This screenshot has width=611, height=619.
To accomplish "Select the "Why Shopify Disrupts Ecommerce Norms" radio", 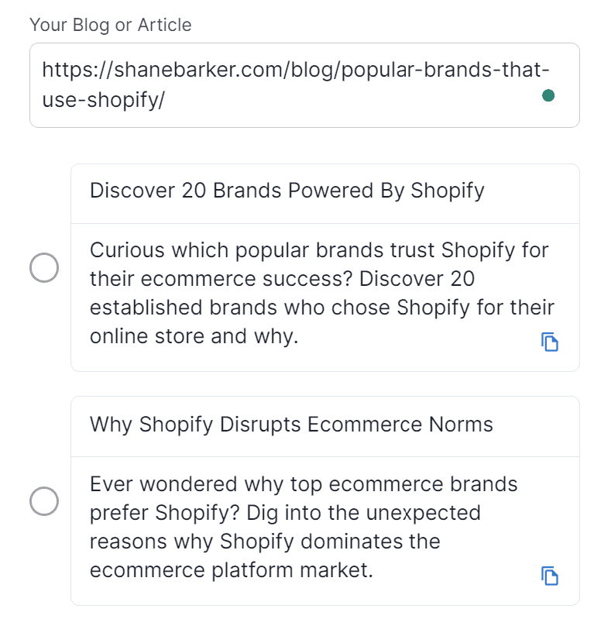I will (44, 501).
